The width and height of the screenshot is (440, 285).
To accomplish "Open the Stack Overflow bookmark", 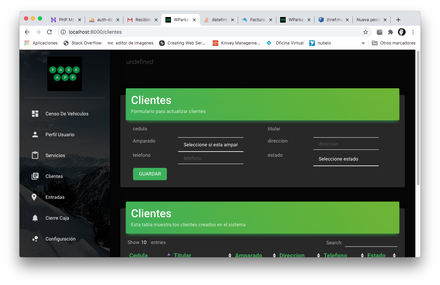I will click(83, 43).
